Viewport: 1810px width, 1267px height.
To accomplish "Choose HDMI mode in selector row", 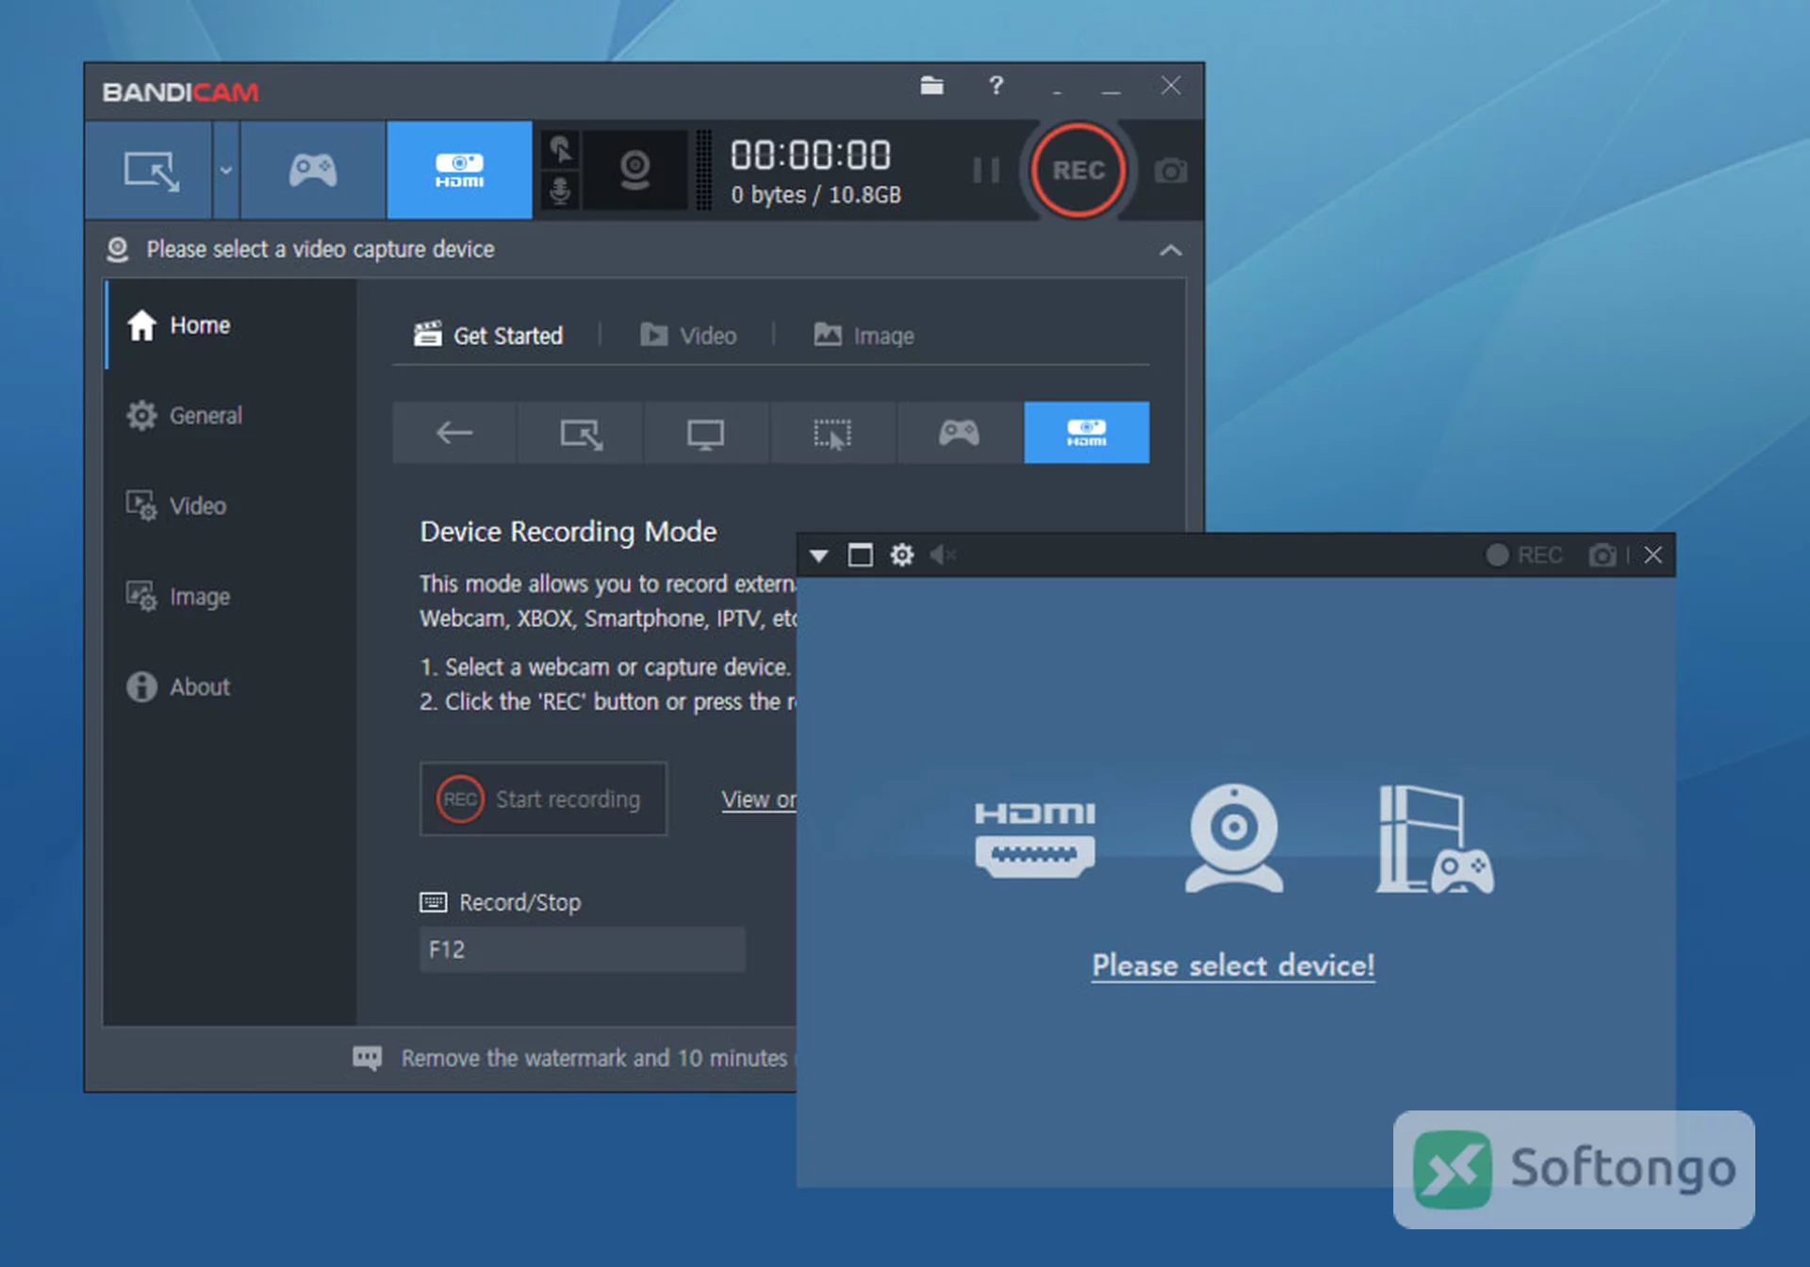I will click(x=1086, y=433).
